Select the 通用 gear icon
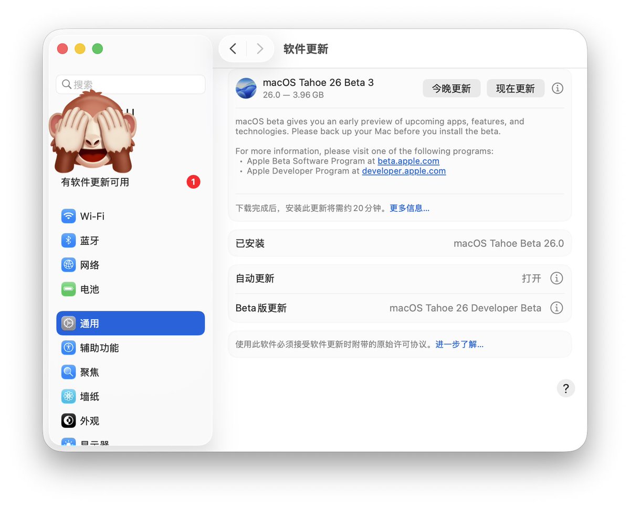This screenshot has width=630, height=508. point(69,323)
